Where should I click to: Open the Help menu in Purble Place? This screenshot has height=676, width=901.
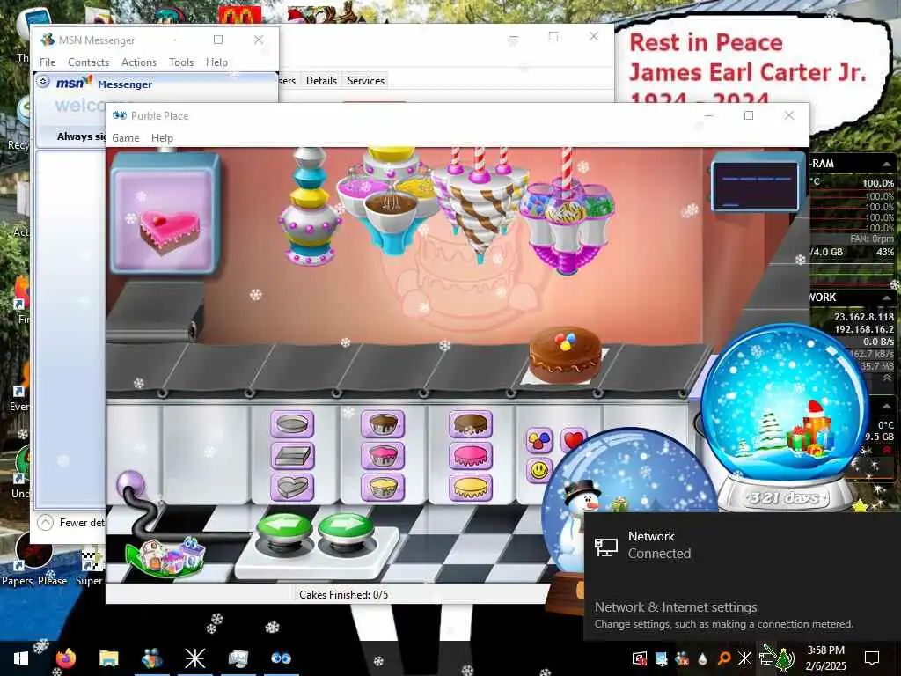162,138
